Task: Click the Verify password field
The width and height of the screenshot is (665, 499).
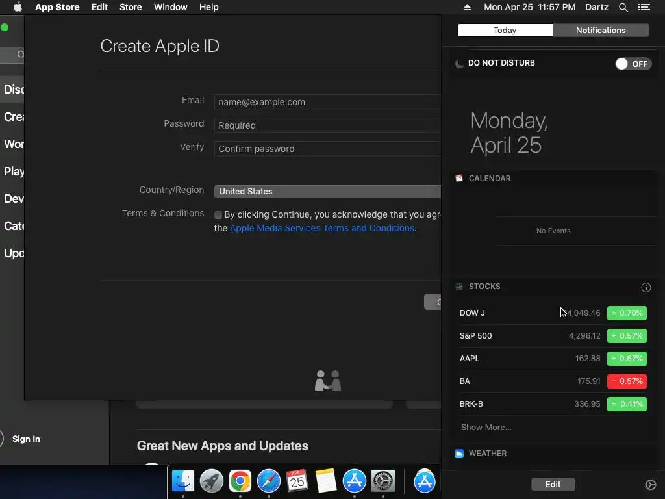Action: click(327, 149)
